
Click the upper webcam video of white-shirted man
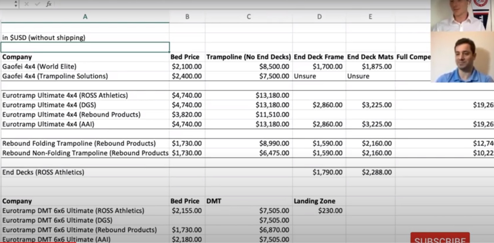click(x=462, y=16)
